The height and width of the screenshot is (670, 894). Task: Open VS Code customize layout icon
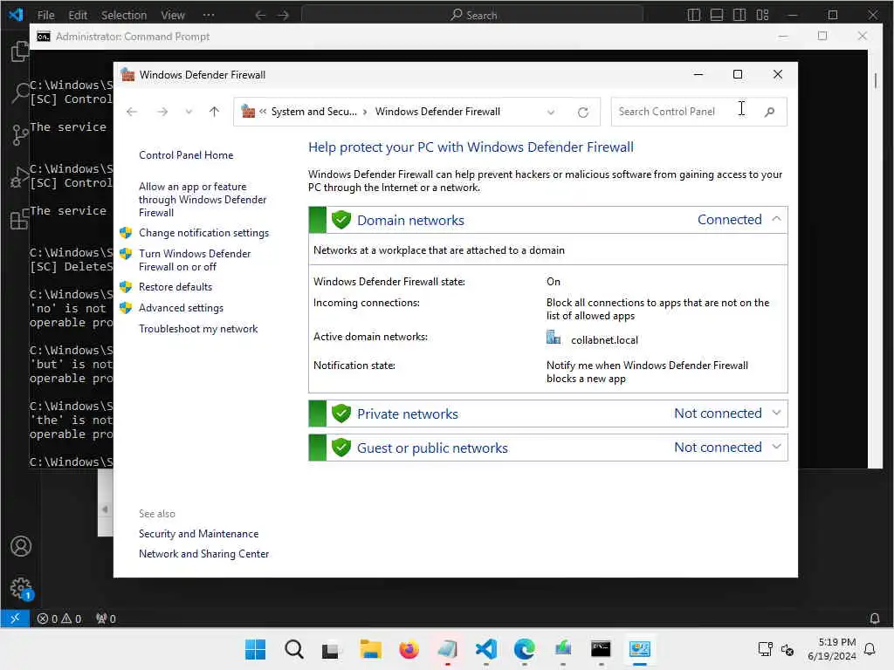click(762, 15)
